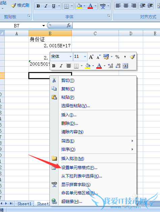Choose 显示拼音字段(S) in context menu
This screenshot has width=160, height=212.
click(93, 185)
